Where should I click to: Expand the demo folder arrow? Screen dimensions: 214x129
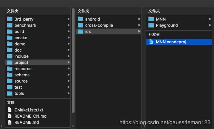coord(69,44)
